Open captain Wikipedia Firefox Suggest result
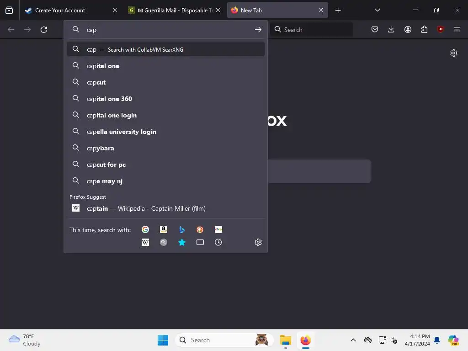 pyautogui.click(x=165, y=208)
